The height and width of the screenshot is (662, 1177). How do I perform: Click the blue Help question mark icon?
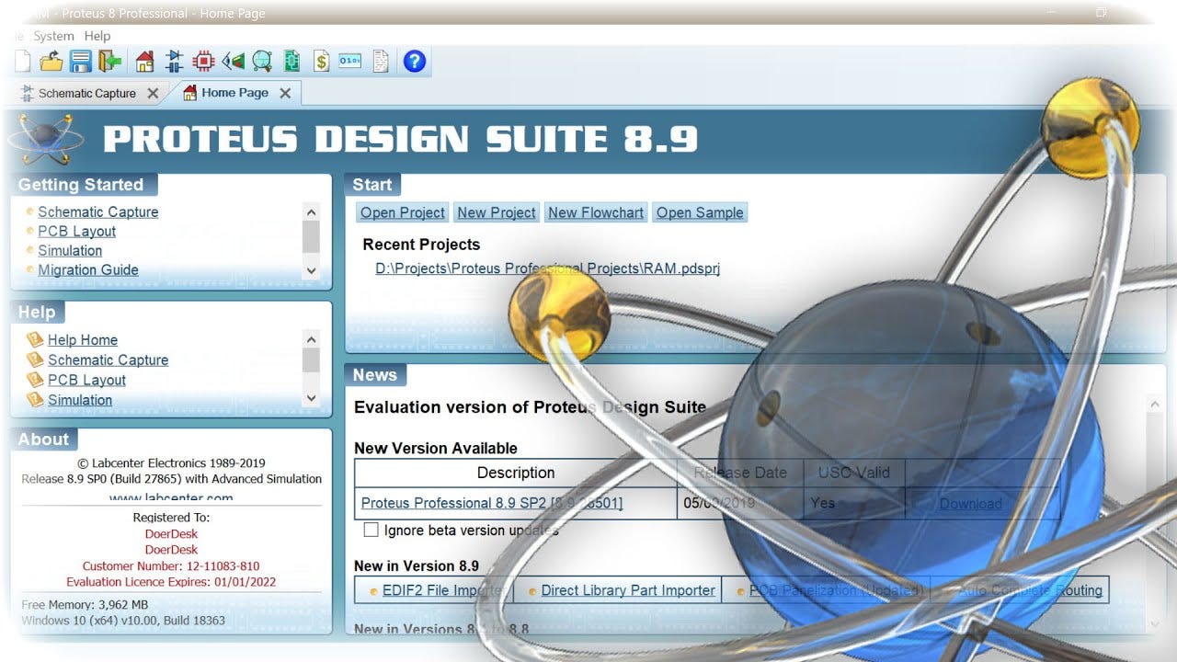click(415, 62)
